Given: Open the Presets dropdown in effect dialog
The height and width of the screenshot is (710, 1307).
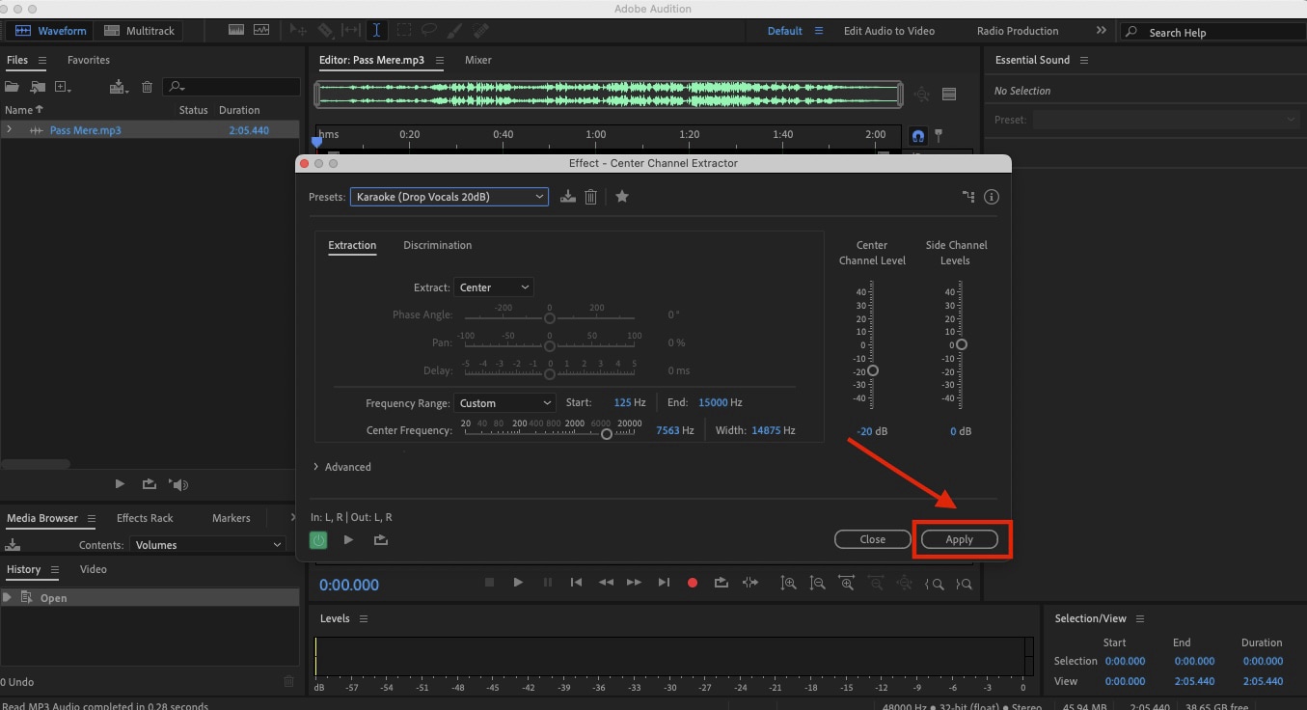Looking at the screenshot, I should tap(449, 197).
